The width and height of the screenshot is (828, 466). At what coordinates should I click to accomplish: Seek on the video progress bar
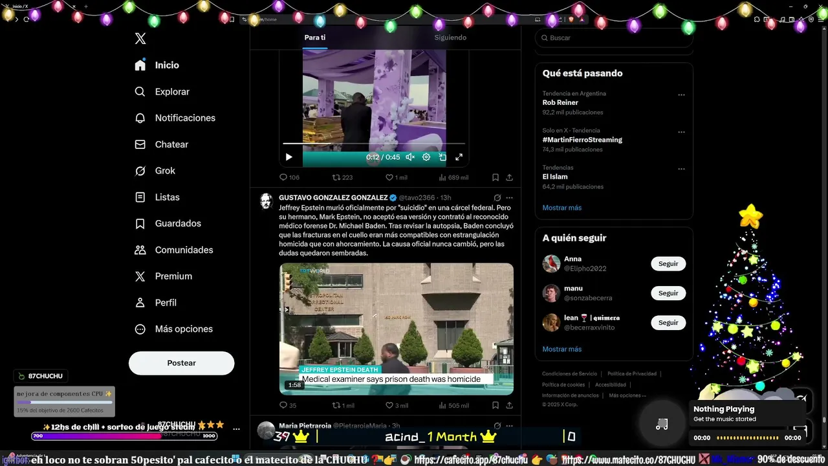[x=374, y=143]
